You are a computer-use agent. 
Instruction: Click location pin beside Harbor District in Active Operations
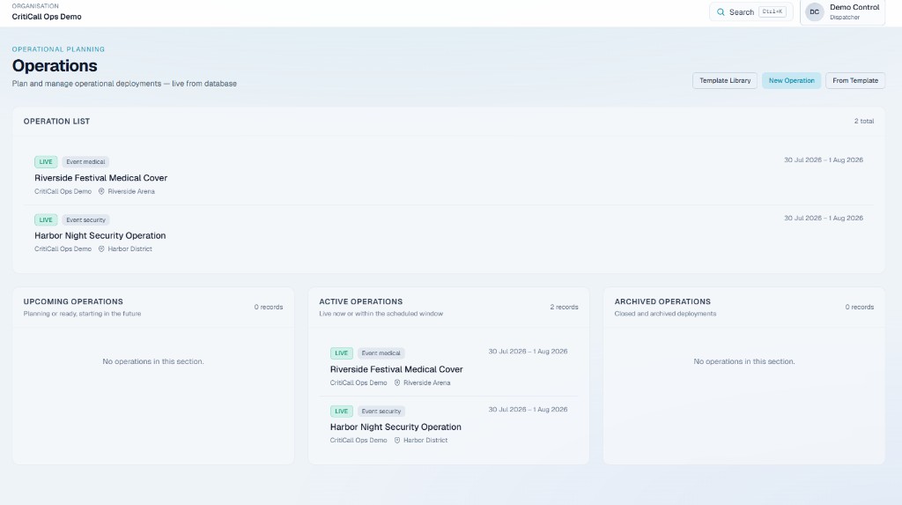(397, 440)
